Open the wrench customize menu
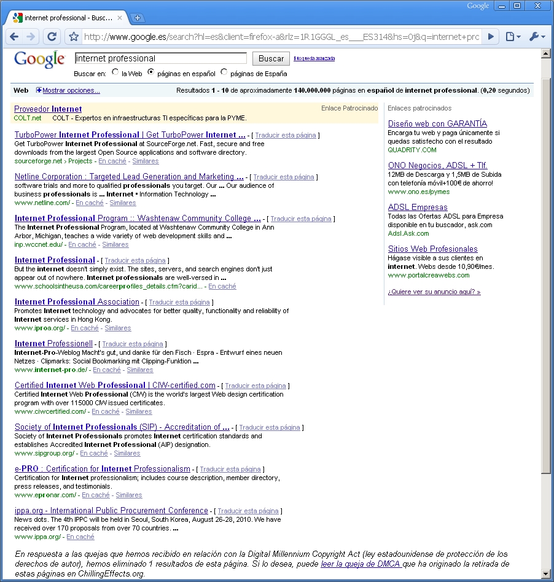Viewport: 554px width, 582px height. click(x=537, y=36)
